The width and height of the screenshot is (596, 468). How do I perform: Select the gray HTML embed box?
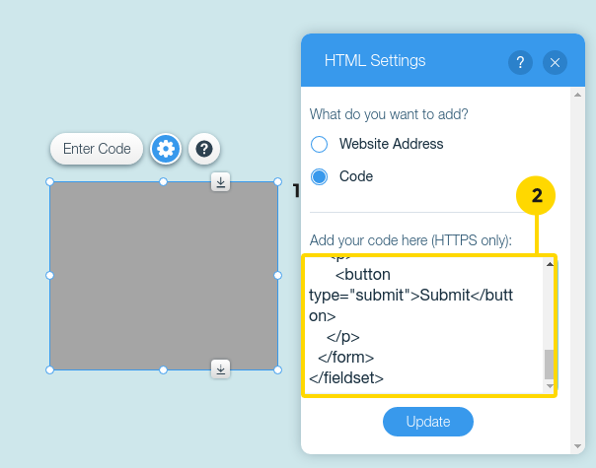pyautogui.click(x=164, y=276)
